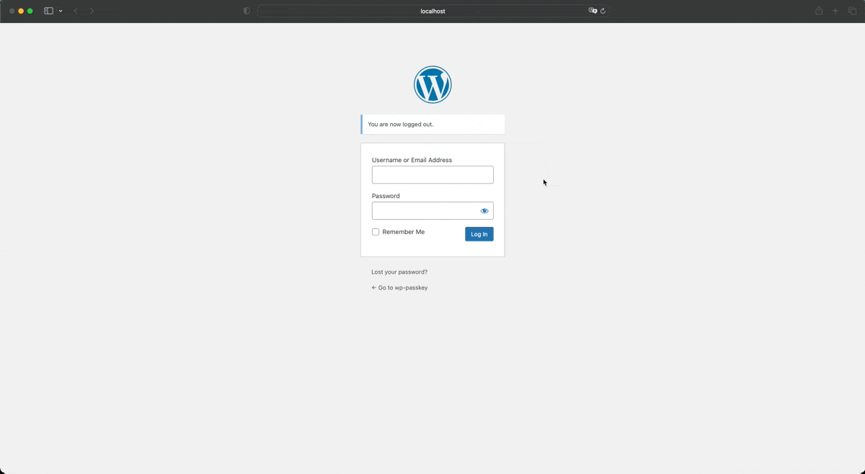The image size is (865, 474).
Task: Open the Safari Share icon
Action: point(819,11)
